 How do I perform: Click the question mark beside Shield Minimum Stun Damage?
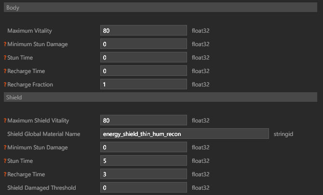[5, 147]
